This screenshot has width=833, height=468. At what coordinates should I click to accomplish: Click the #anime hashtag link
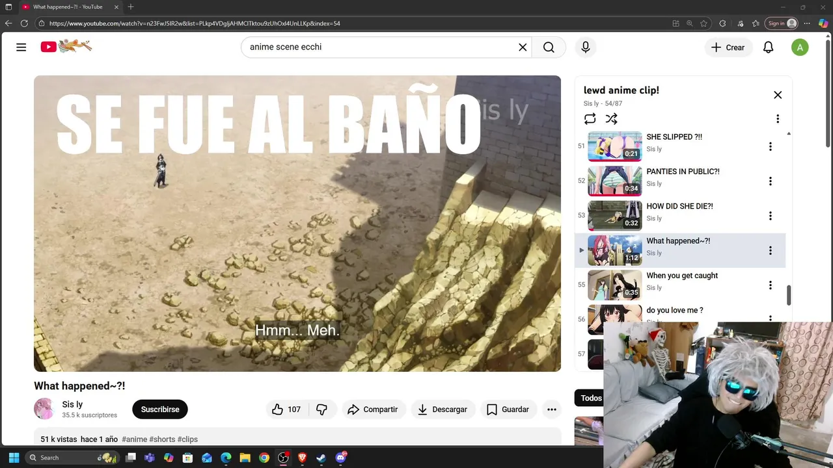click(135, 439)
